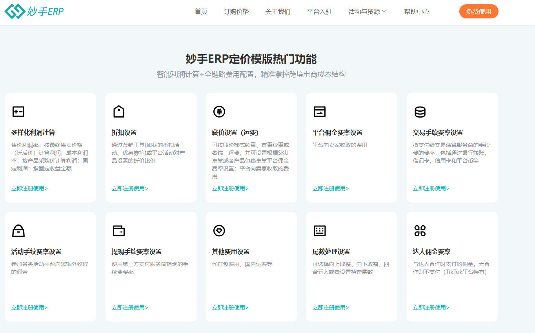Click the 尾数处理设置 card title
The height and width of the screenshot is (333, 535).
tap(331, 252)
